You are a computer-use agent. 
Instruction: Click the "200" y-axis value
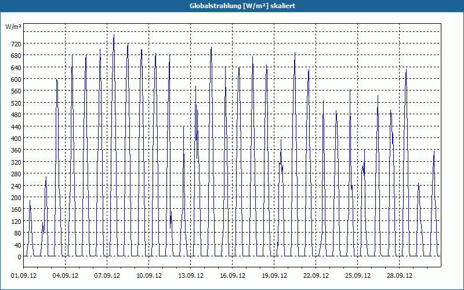click(16, 198)
